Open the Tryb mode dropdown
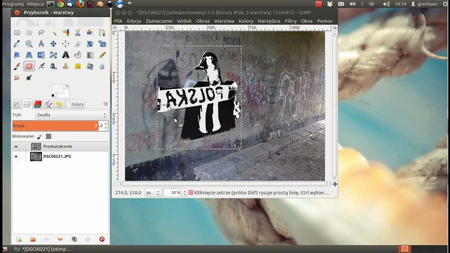 click(x=72, y=115)
